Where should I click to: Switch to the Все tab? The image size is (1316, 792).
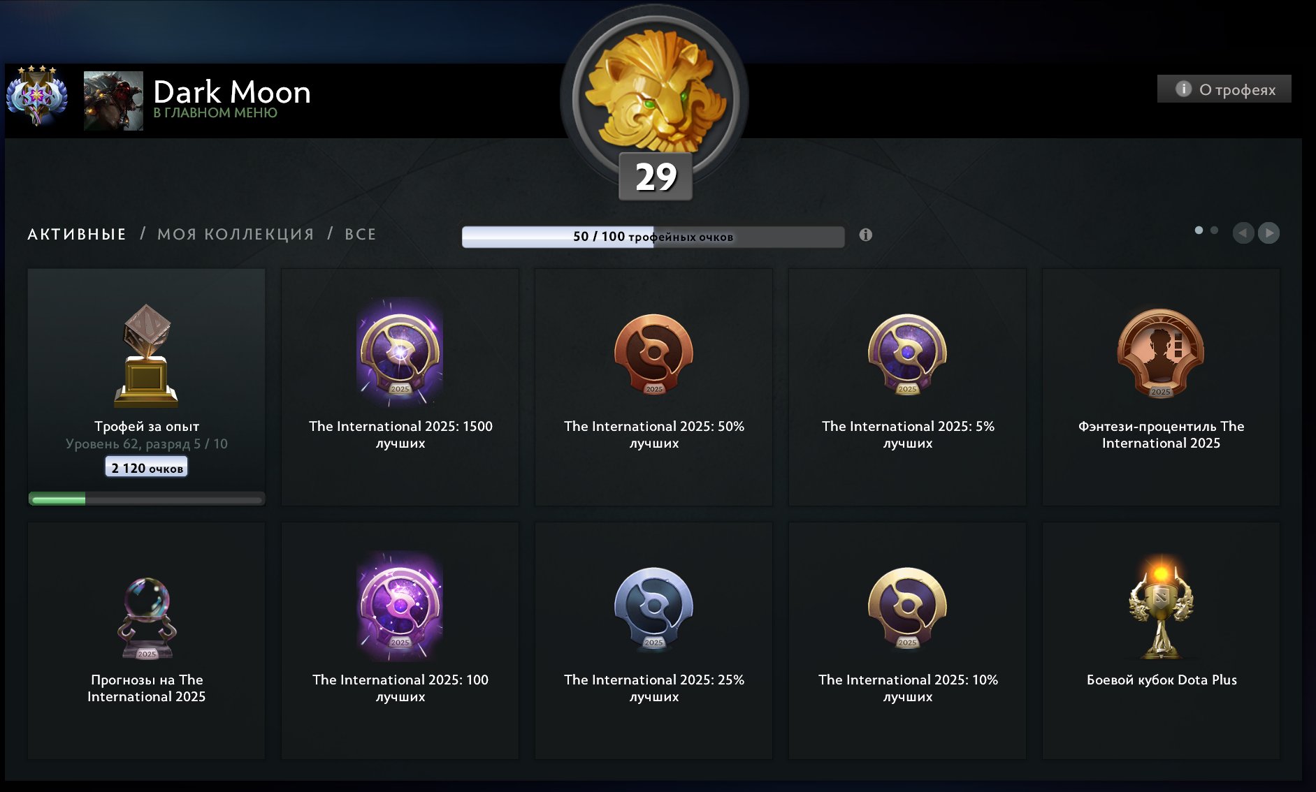click(360, 234)
